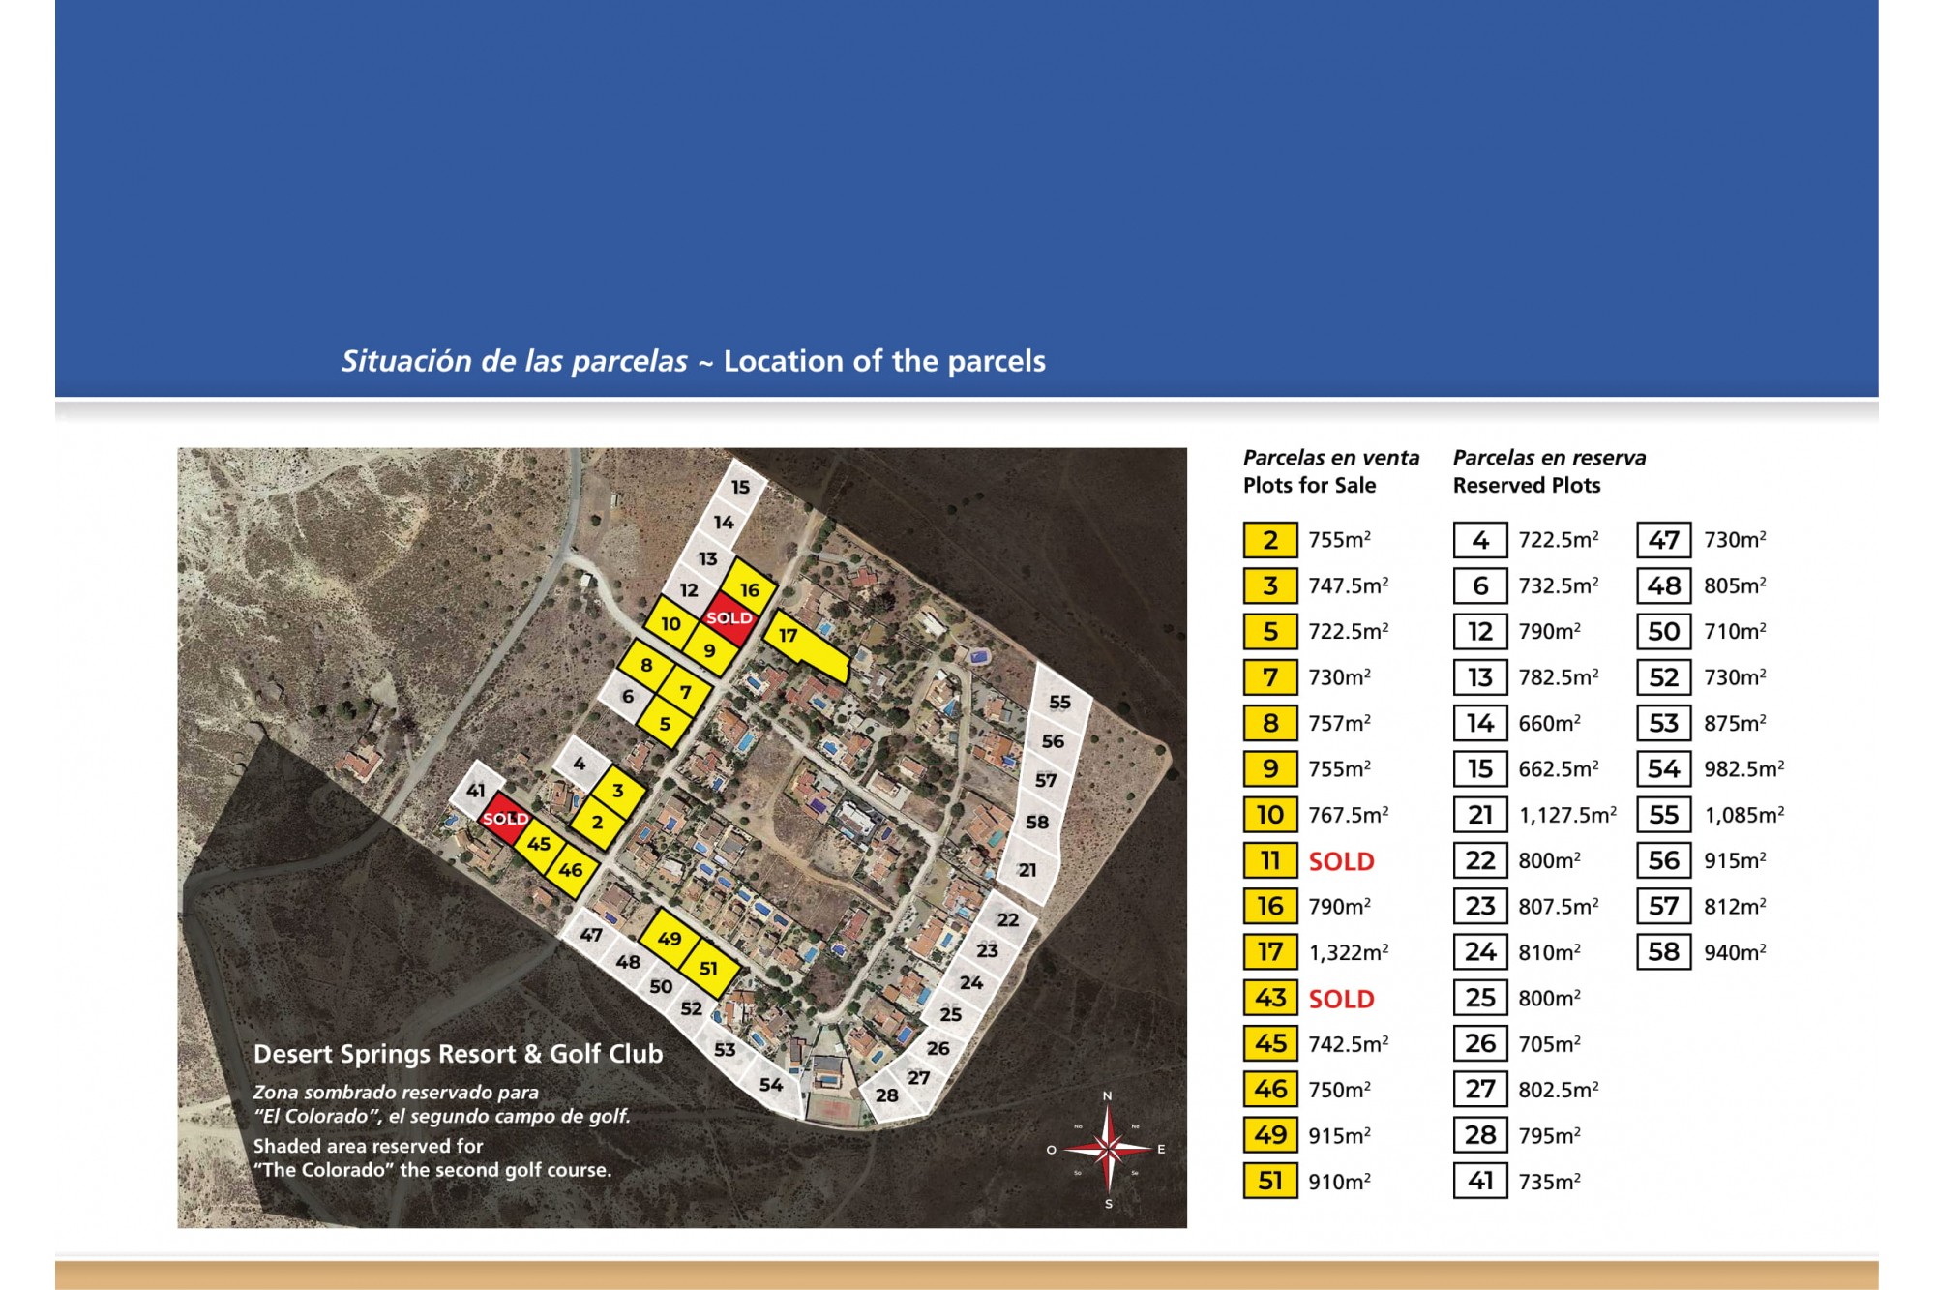Click plot 10 on the map
This screenshot has height=1290, width=1935.
[x=670, y=623]
